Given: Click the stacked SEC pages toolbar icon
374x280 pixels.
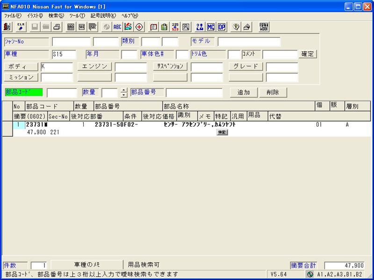Looking at the screenshot, I should click(93, 27).
